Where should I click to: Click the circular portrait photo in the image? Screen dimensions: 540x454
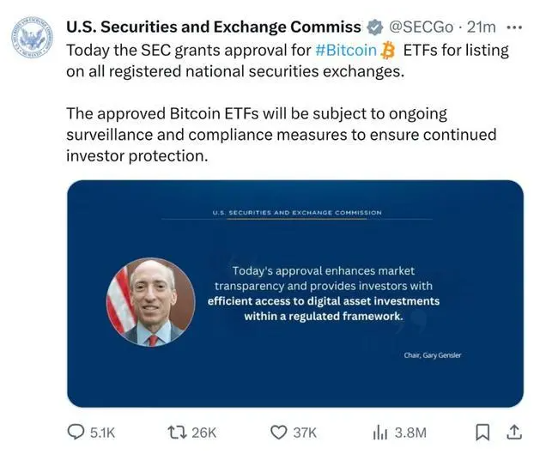[x=150, y=302]
